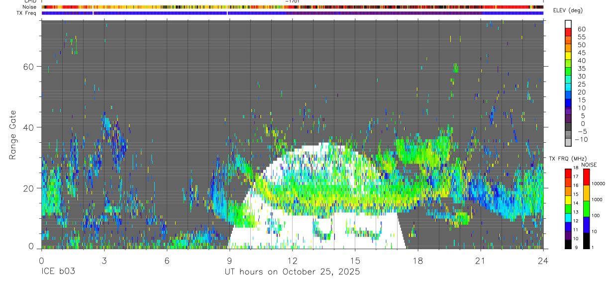Click the white top segment of ELEV color bar
Viewport: 611px width, 282px height.
(568, 24)
